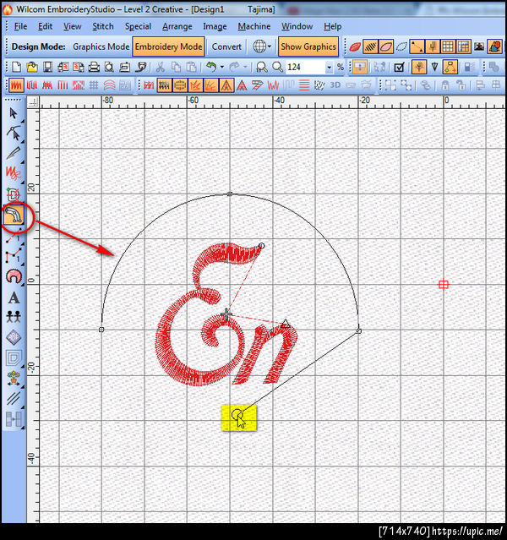507x540 pixels.
Task: Select the Reshape Object tool
Action: 14,133
